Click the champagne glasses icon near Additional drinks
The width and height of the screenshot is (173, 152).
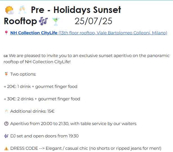(6, 111)
